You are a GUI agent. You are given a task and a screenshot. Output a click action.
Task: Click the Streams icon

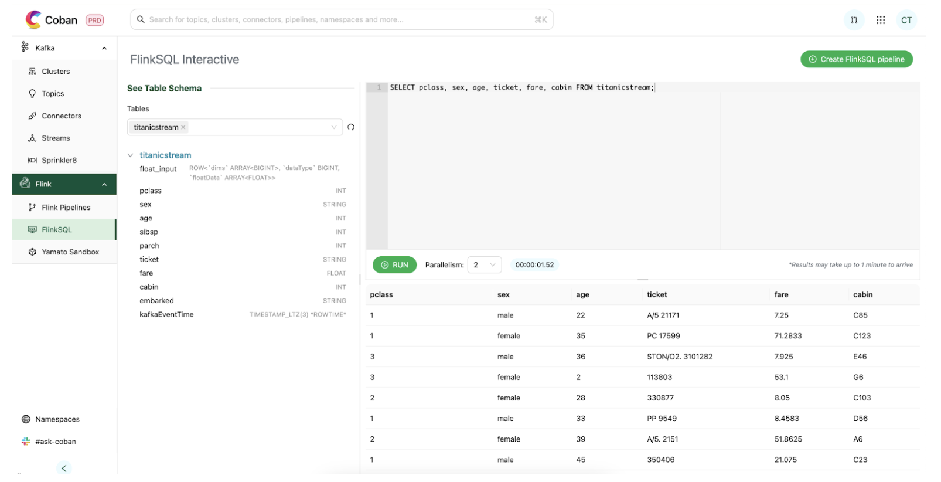[32, 138]
